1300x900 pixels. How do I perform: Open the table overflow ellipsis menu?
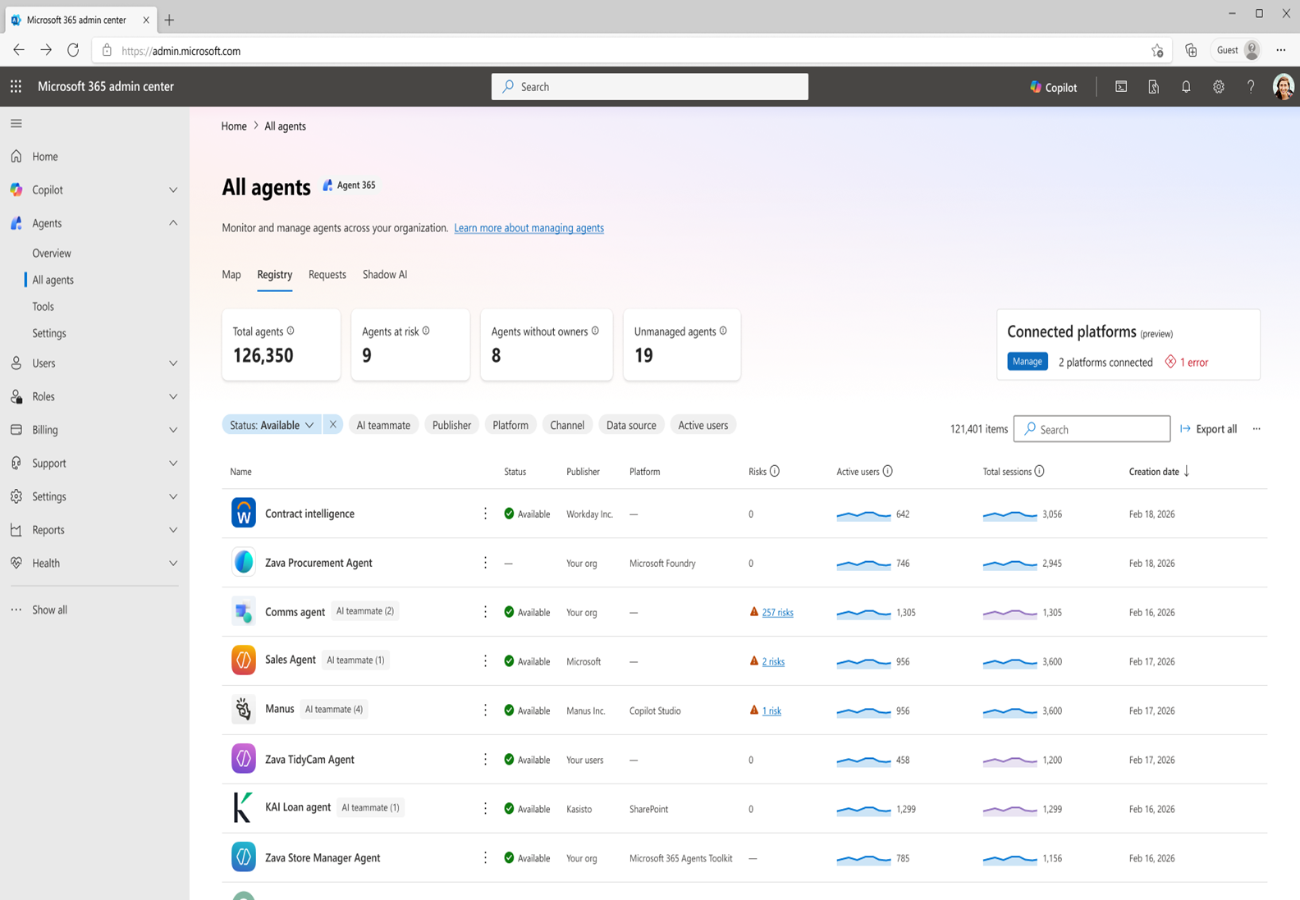coord(1257,429)
